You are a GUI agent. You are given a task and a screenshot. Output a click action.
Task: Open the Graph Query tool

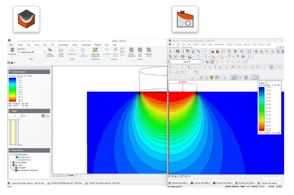(61, 52)
